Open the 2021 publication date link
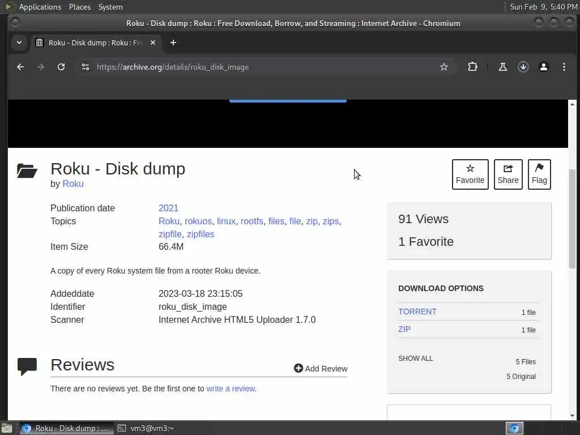Viewport: 580px width, 435px height. pos(168,208)
